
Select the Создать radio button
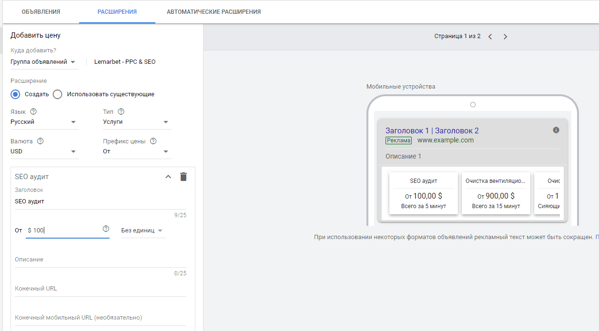tap(15, 94)
